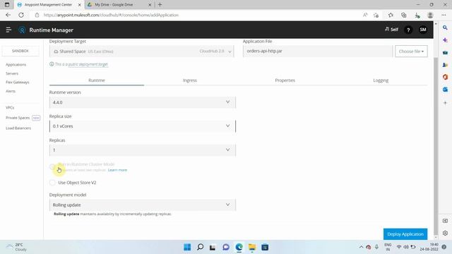Go to Applications in sidebar
The width and height of the screenshot is (452, 254).
tap(16, 64)
